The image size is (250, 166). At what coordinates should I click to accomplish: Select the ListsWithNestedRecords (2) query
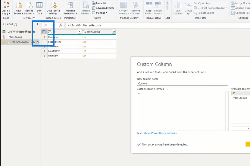(x=20, y=42)
